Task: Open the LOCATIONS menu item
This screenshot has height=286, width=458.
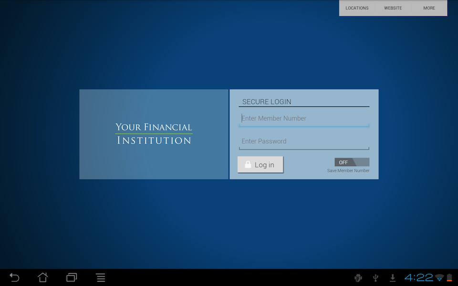Action: pyautogui.click(x=357, y=8)
